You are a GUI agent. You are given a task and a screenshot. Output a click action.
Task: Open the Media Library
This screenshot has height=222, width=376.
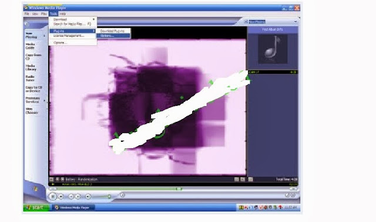[31, 67]
